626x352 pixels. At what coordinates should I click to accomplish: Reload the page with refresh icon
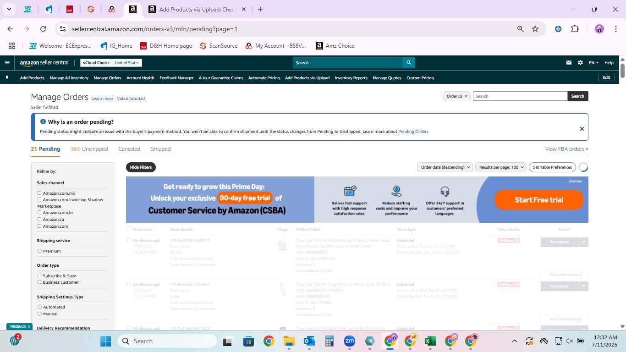(43, 29)
